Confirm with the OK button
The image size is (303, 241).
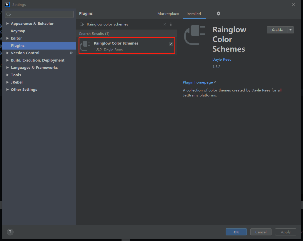(x=236, y=232)
